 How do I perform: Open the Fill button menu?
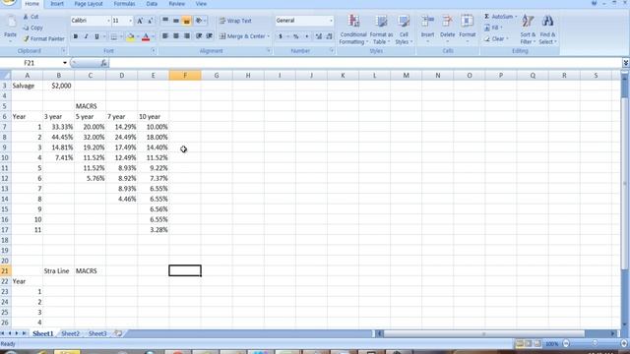(x=493, y=28)
